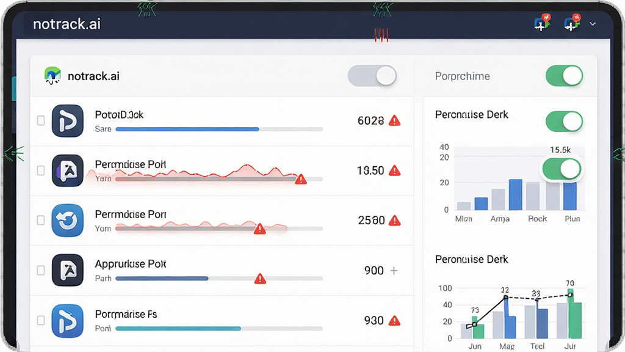Open the top bar icon beside the chevron
625x352 pixels.
point(572,23)
